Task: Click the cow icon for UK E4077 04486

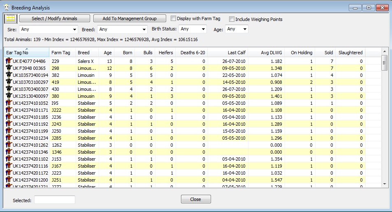Action: pyautogui.click(x=9, y=61)
